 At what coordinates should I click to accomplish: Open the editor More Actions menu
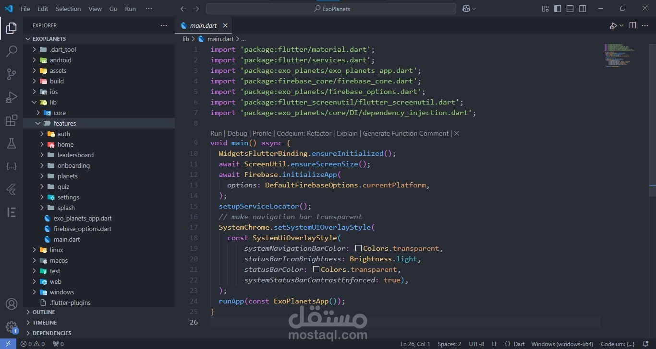point(645,25)
